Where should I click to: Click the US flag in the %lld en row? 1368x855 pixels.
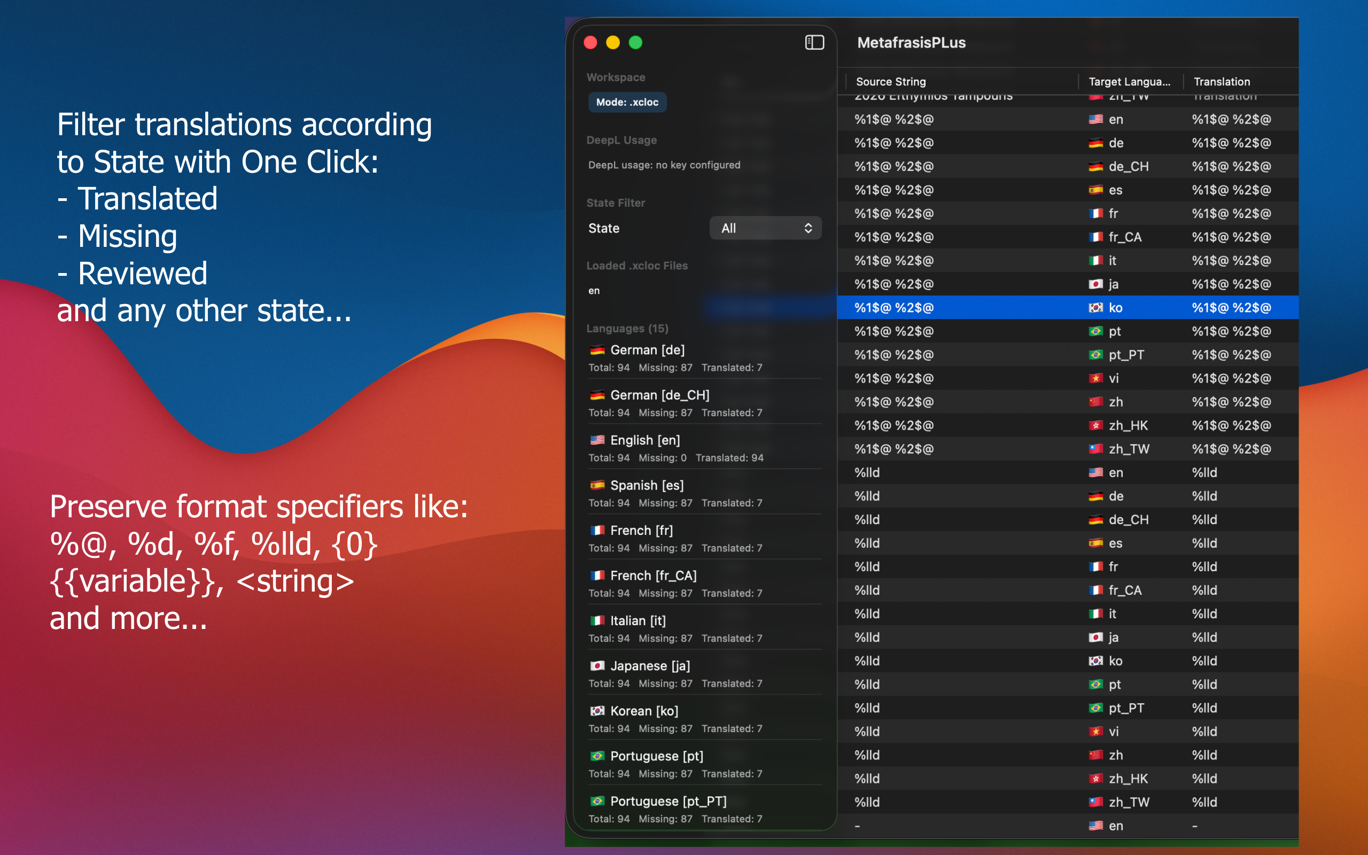[x=1095, y=473]
